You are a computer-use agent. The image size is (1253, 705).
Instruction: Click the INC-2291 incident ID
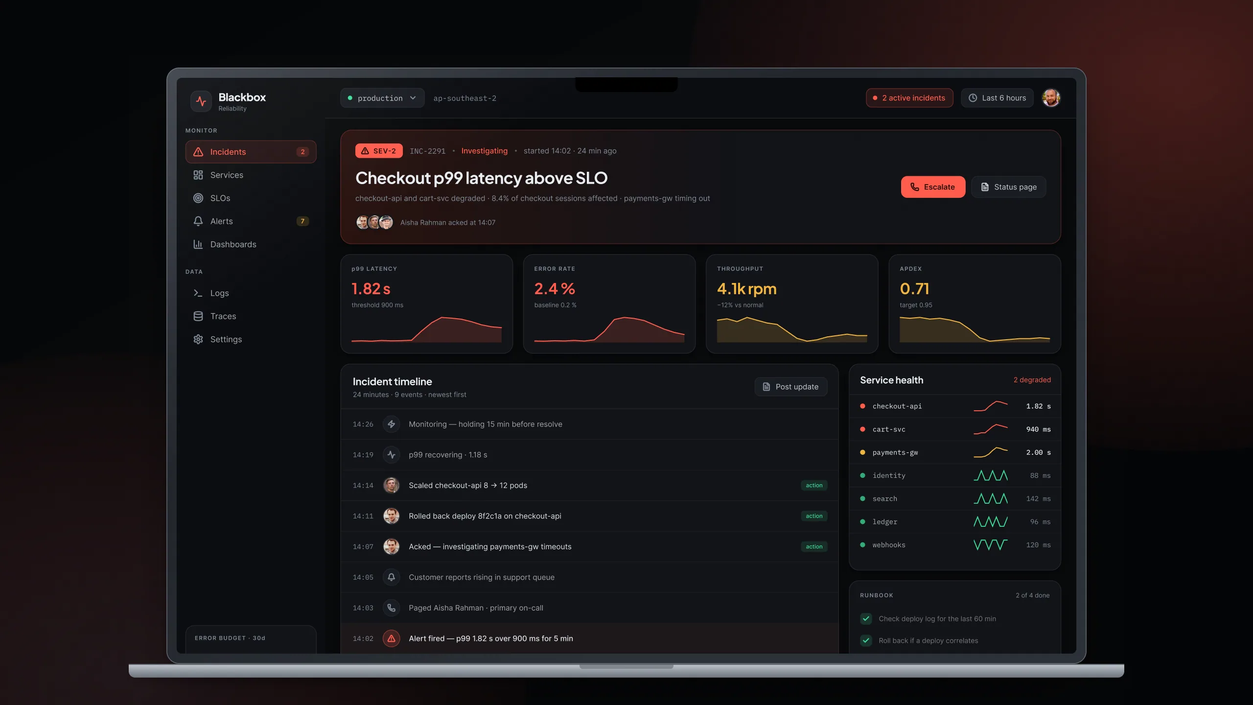pyautogui.click(x=427, y=151)
